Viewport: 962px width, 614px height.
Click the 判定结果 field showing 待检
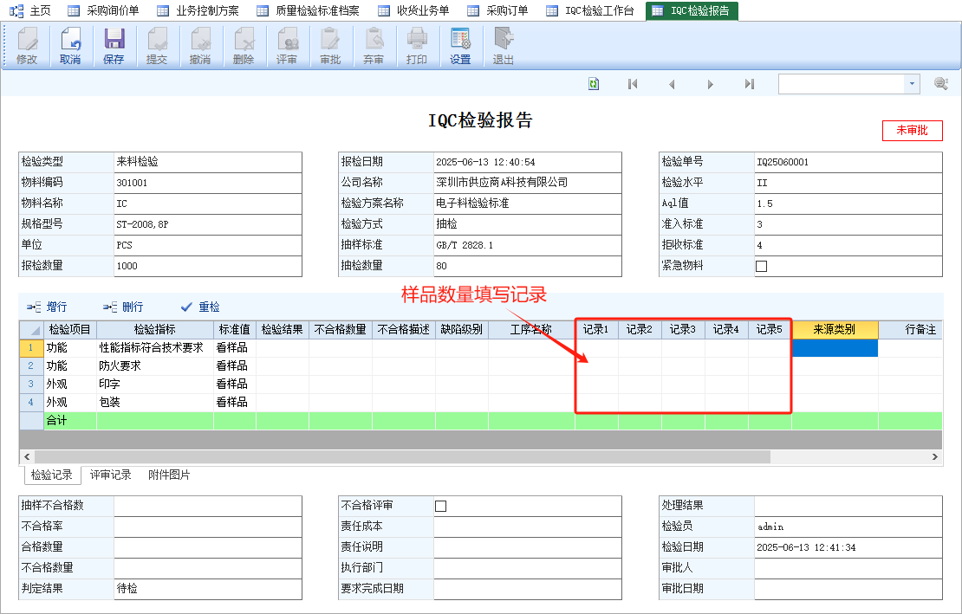(208, 589)
